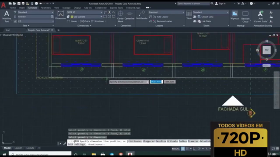Click the Use Current layer color swatch
This screenshot has width=280, height=157.
(x=72, y=17)
